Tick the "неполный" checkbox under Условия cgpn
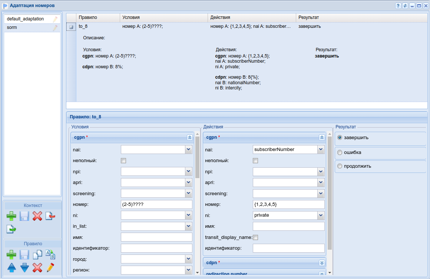 (x=123, y=161)
